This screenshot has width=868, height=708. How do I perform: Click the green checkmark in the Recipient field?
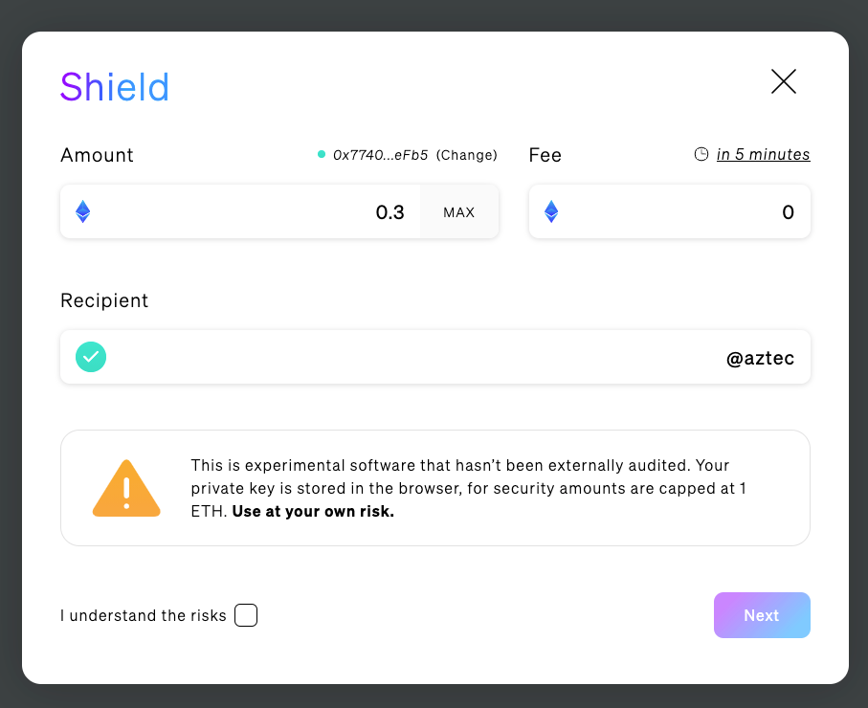91,358
